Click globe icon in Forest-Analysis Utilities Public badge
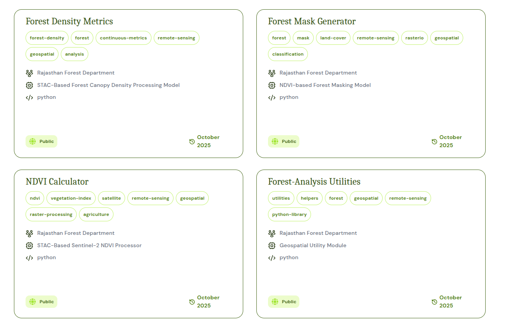 click(275, 302)
